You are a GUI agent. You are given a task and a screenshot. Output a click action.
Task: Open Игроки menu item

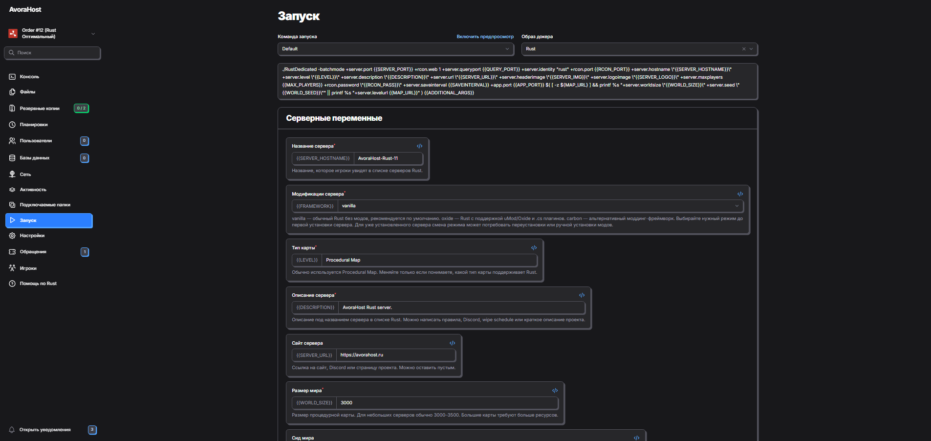coord(49,268)
